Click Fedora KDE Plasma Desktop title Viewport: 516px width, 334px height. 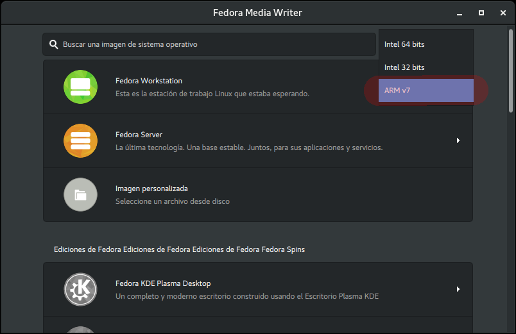(163, 283)
